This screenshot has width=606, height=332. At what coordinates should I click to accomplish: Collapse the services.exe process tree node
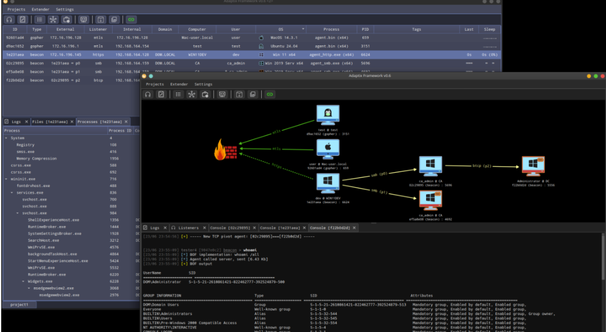[12, 192]
